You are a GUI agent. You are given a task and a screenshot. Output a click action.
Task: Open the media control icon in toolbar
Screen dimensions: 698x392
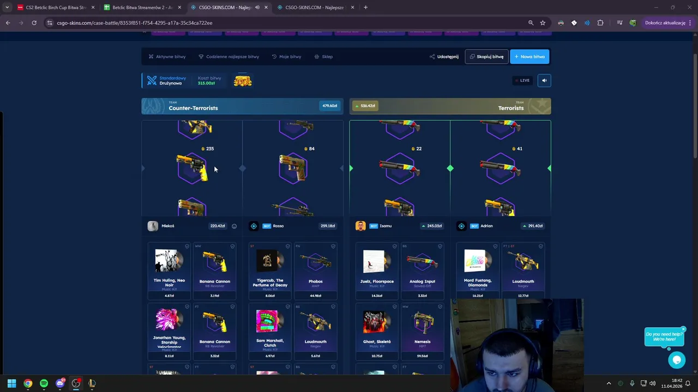(619, 23)
